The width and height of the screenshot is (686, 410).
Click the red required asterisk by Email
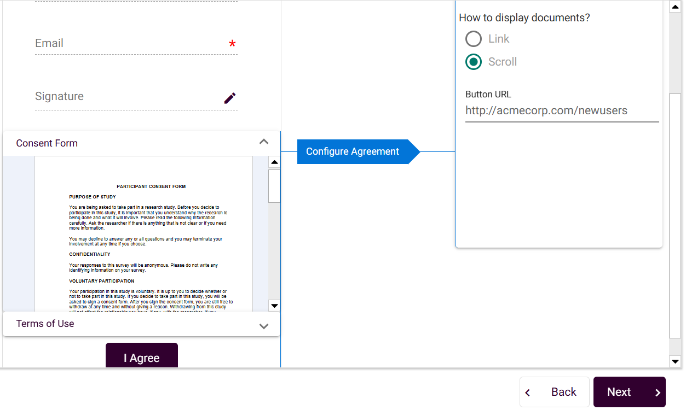232,44
